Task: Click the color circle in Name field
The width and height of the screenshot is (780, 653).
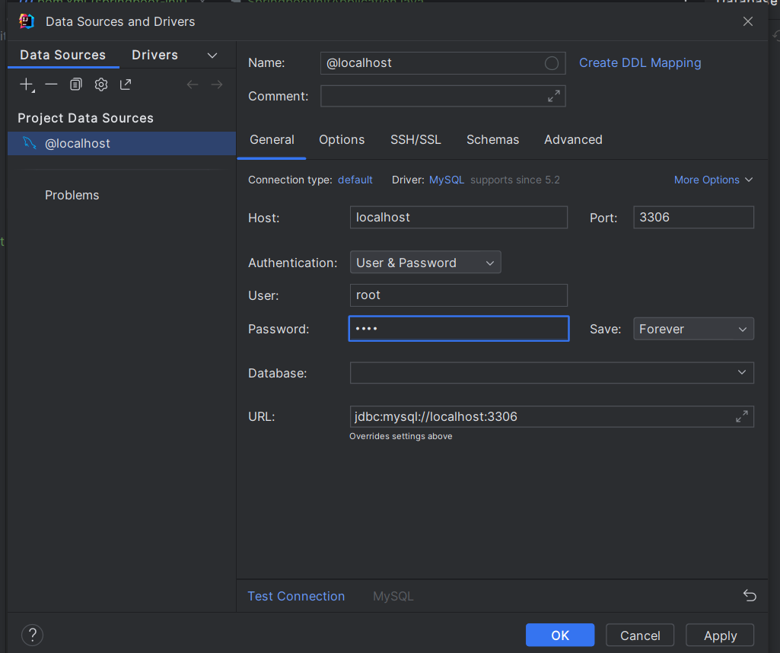Action: pos(551,63)
